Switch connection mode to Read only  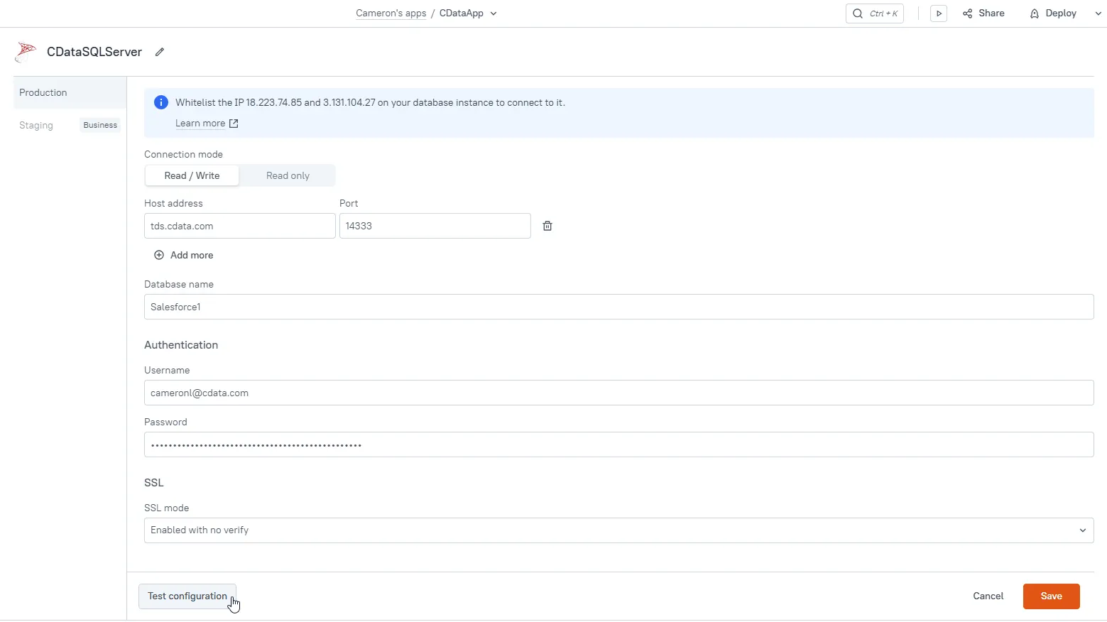[288, 175]
